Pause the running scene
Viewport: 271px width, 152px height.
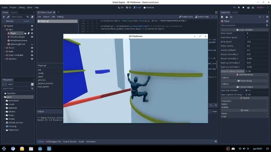(x=239, y=8)
